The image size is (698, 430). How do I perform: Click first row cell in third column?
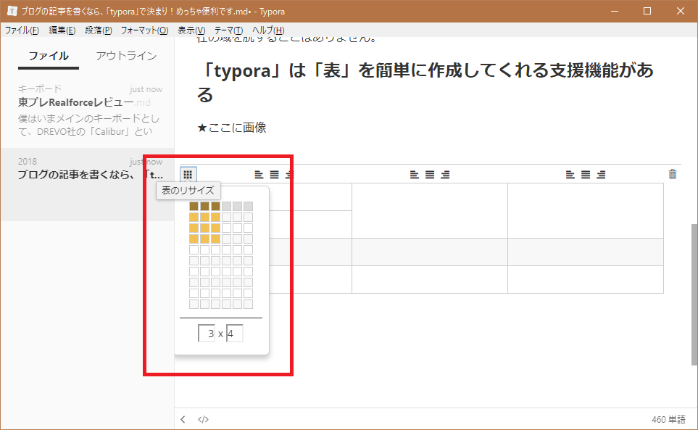[x=586, y=210]
